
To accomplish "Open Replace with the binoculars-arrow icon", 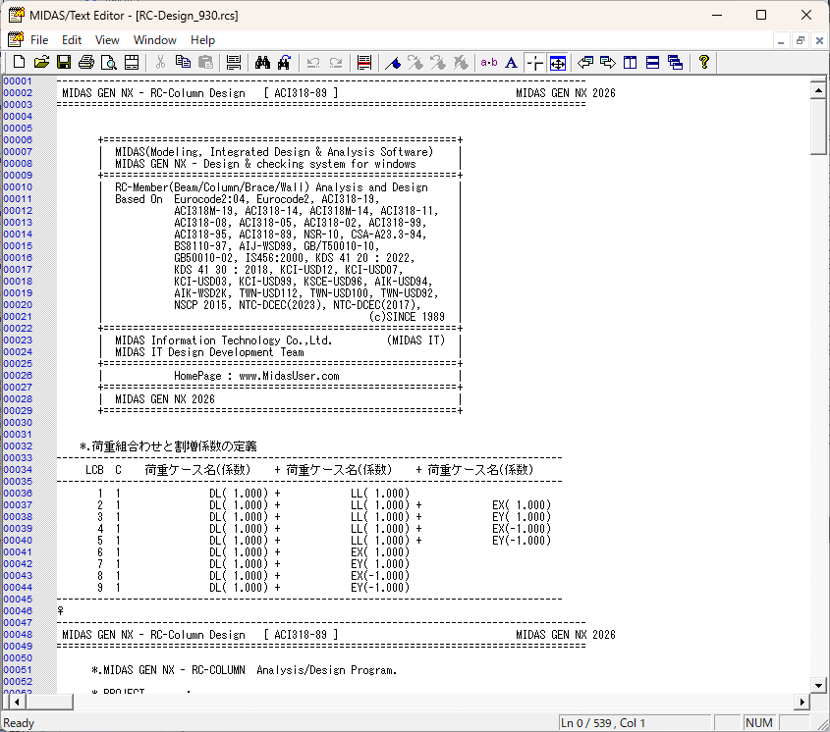I will 285,63.
